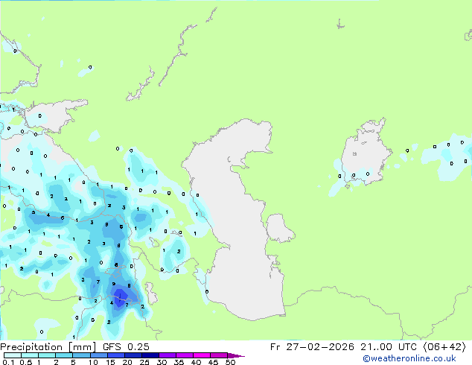Click the 10–15 mm legend swatch
This screenshot has height=365, width=472.
(x=98, y=355)
